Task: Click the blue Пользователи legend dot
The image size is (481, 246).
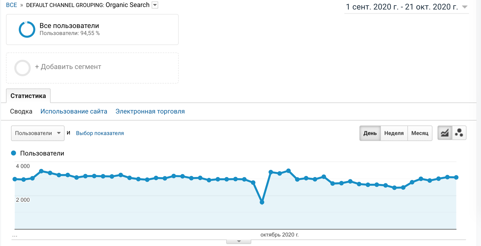Action: [14, 153]
